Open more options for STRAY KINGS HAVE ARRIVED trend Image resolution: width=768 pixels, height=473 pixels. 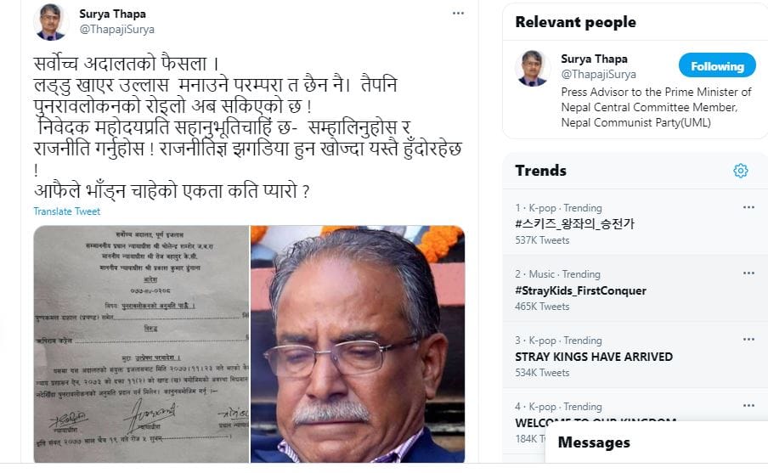point(748,340)
